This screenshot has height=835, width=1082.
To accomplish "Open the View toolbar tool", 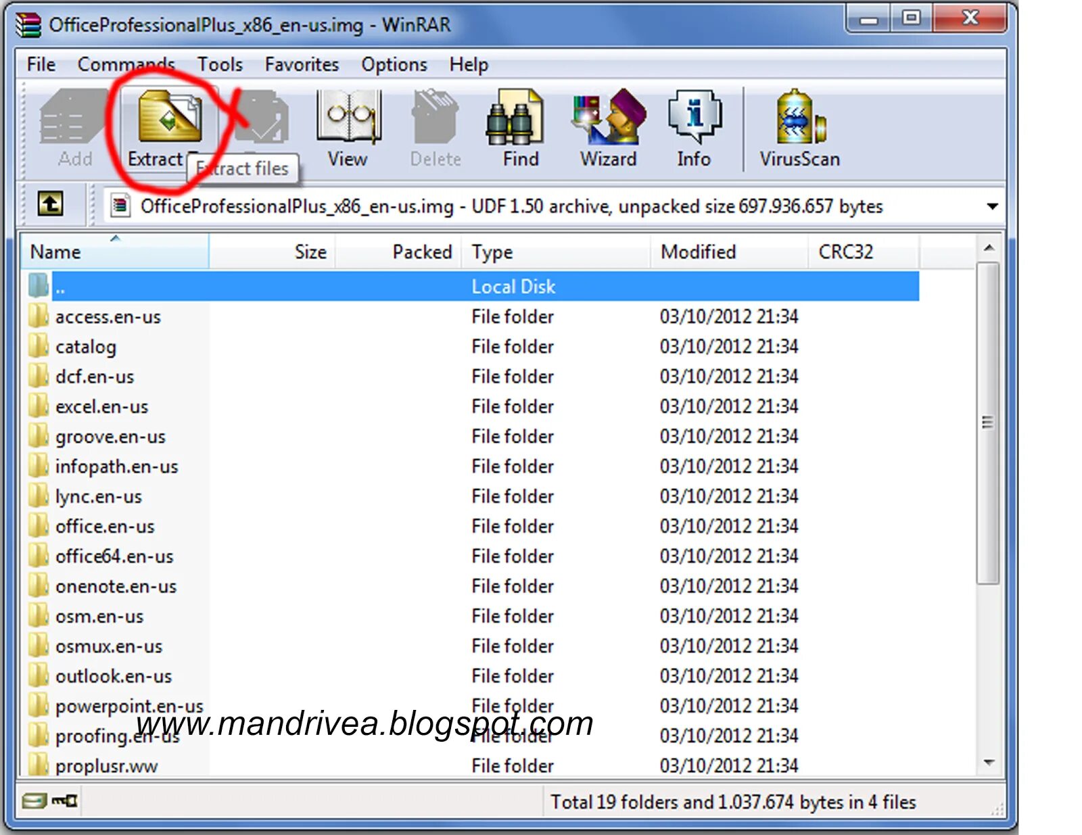I will coord(348,129).
